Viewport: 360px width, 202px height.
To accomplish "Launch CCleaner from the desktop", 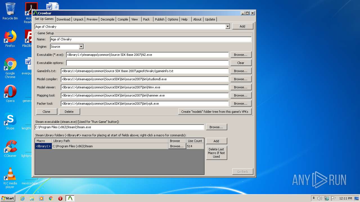I will 10,149.
